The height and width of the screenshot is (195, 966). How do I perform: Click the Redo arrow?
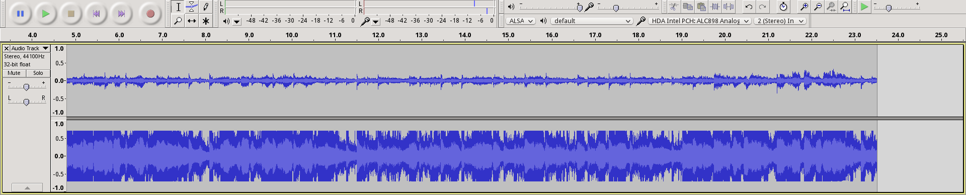(762, 7)
